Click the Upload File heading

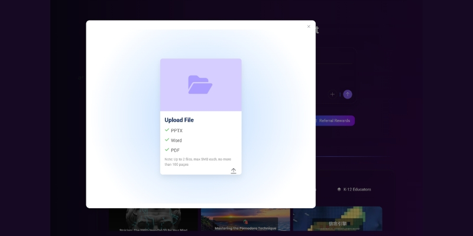pos(179,120)
